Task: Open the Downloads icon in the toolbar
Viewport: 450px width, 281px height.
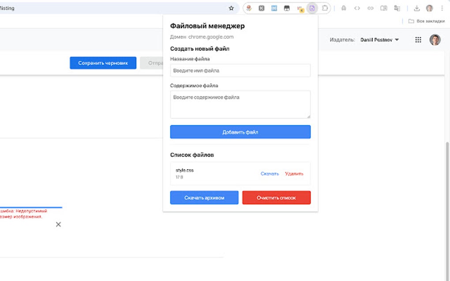Action: point(416,7)
